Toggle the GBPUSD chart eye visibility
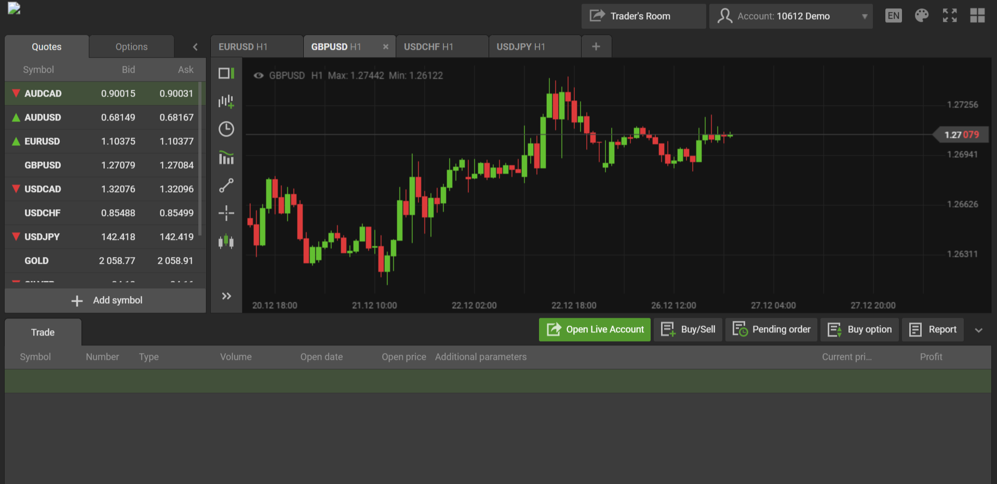Viewport: 997px width, 484px height. [258, 75]
